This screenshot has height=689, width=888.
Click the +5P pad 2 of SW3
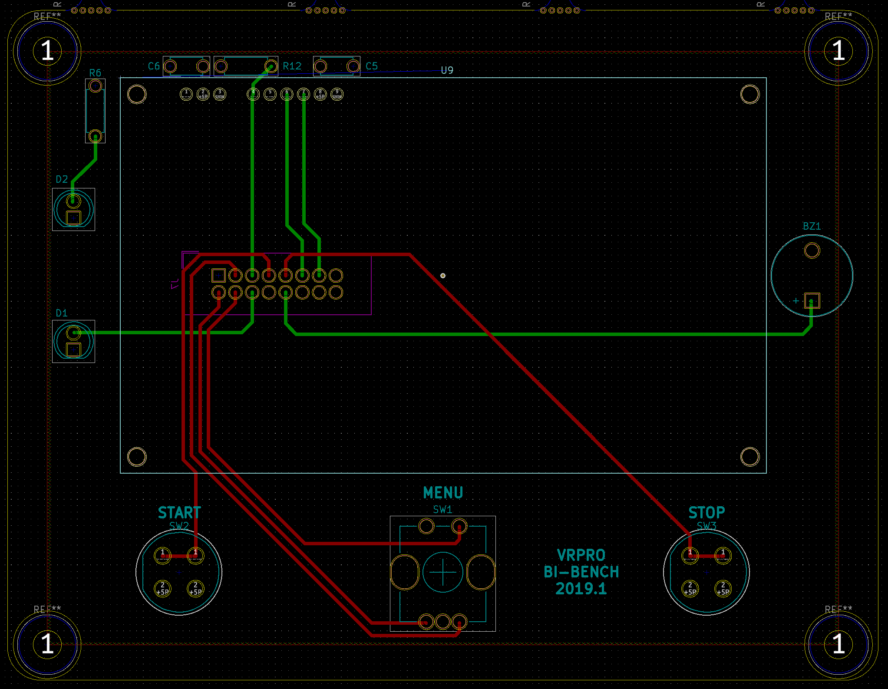[x=690, y=589]
